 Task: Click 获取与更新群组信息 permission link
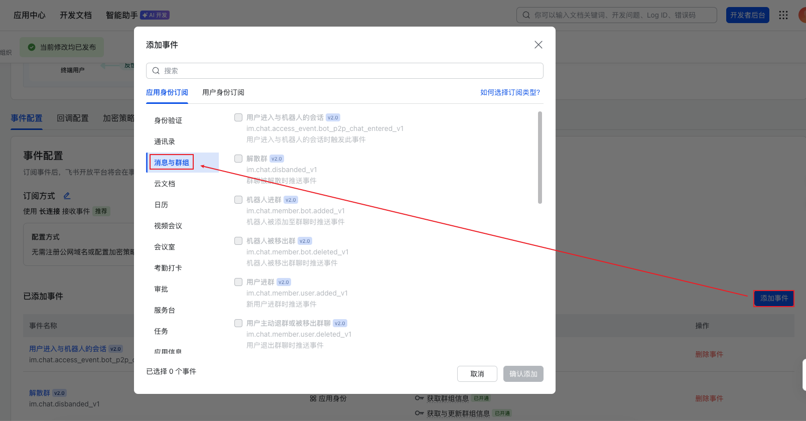click(458, 413)
